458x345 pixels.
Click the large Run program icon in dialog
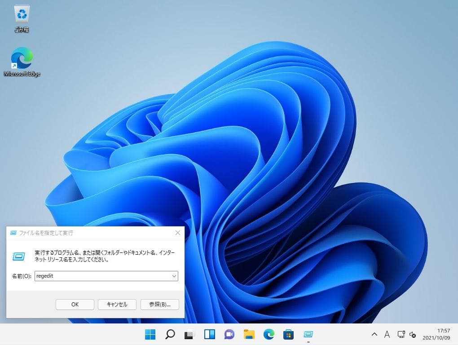pos(19,257)
